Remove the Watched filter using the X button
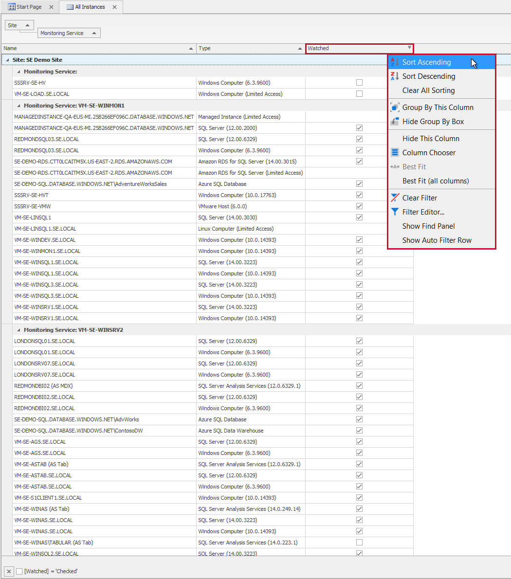 tap(8, 571)
